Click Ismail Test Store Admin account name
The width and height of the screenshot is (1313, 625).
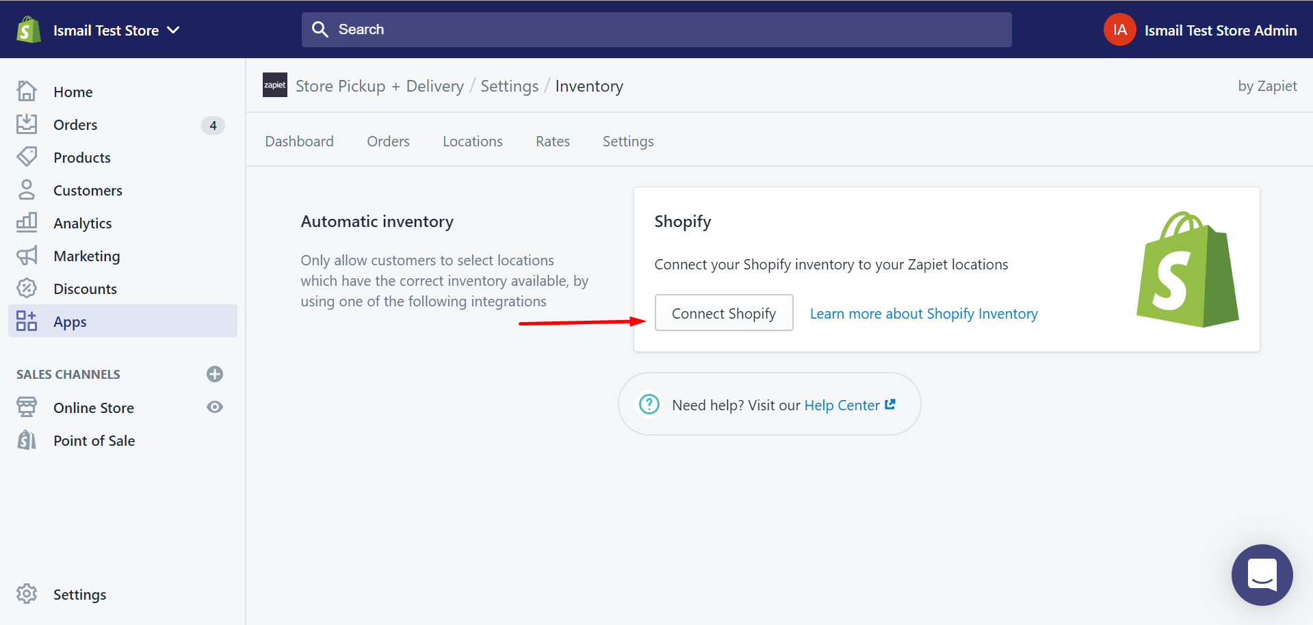pyautogui.click(x=1221, y=30)
